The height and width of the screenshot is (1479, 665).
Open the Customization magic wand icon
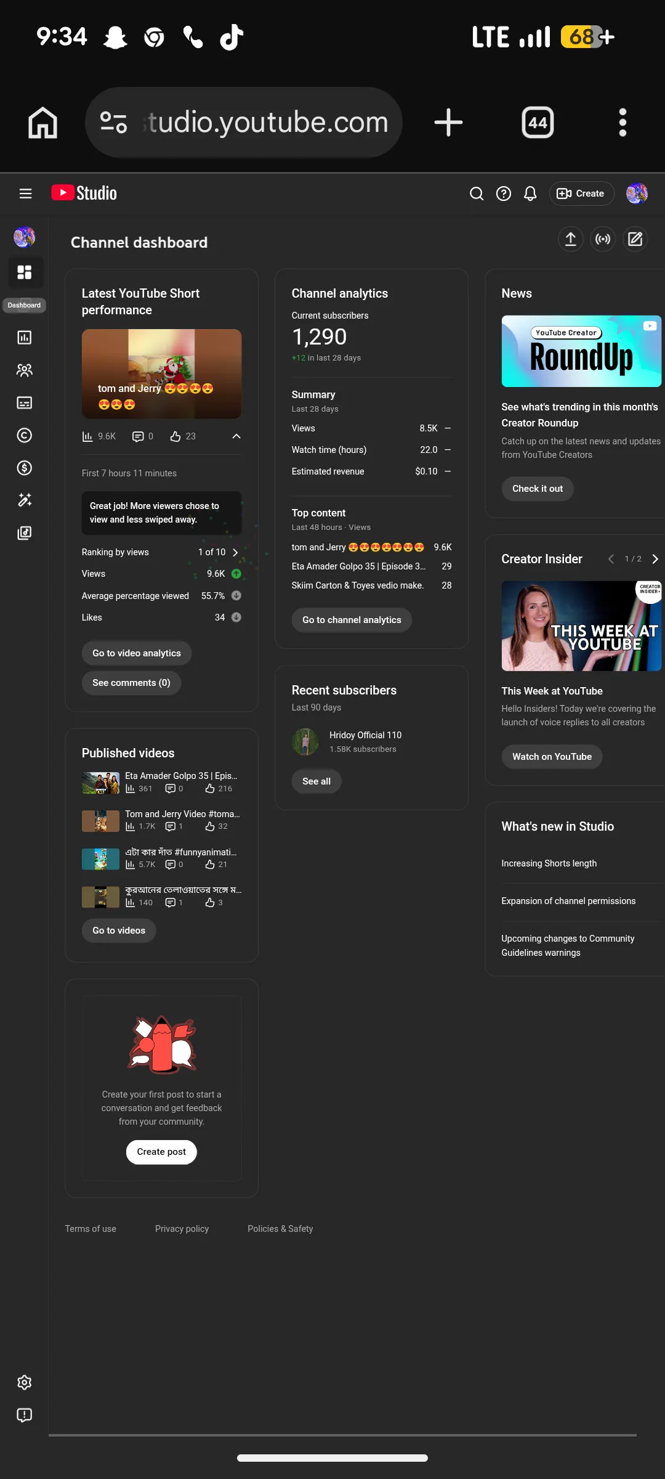click(x=24, y=500)
